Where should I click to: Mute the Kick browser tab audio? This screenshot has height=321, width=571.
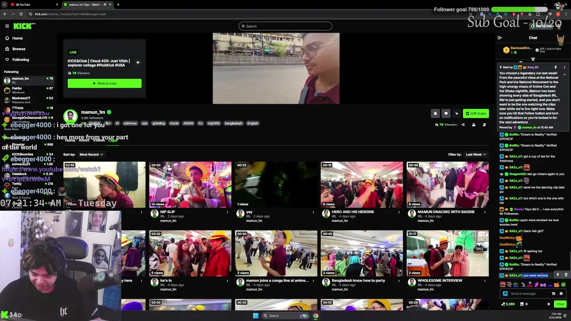[105, 4]
